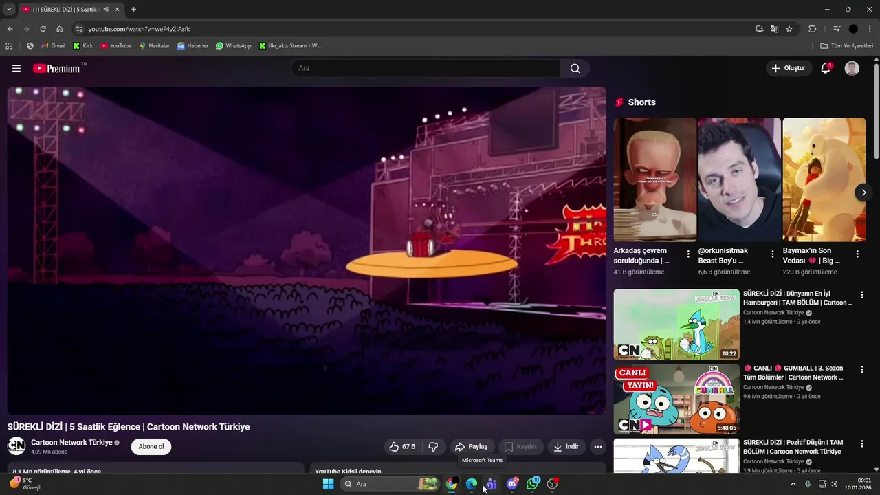
Task: Open Haberler bookmark
Action: pos(192,46)
